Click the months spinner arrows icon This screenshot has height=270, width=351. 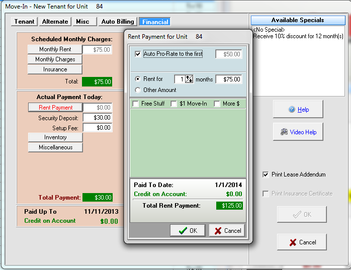pos(189,79)
